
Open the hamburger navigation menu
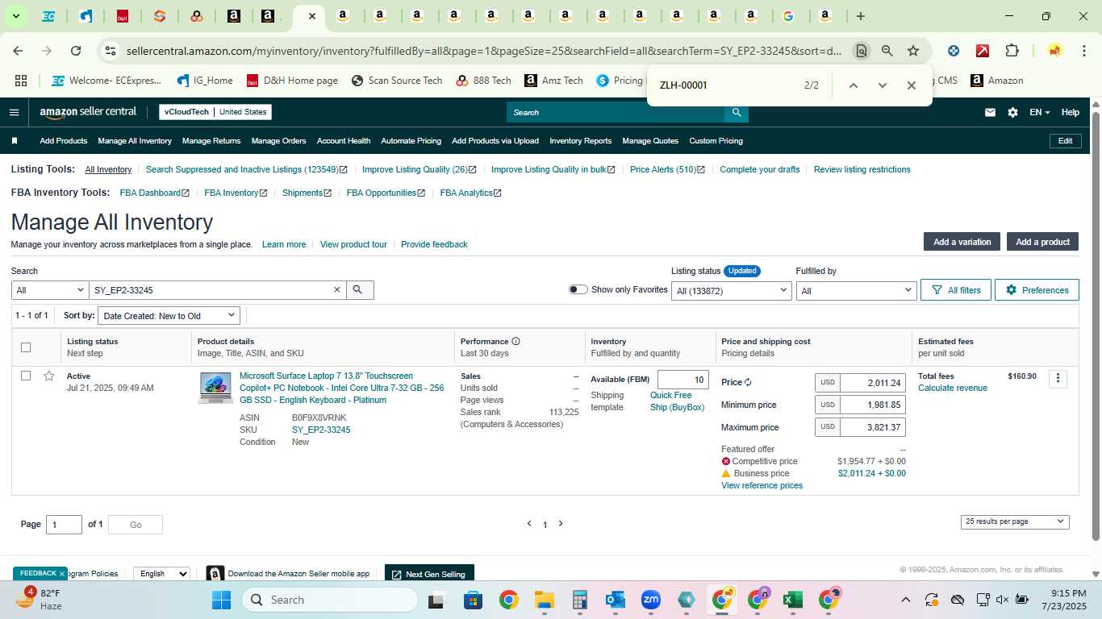(x=14, y=112)
